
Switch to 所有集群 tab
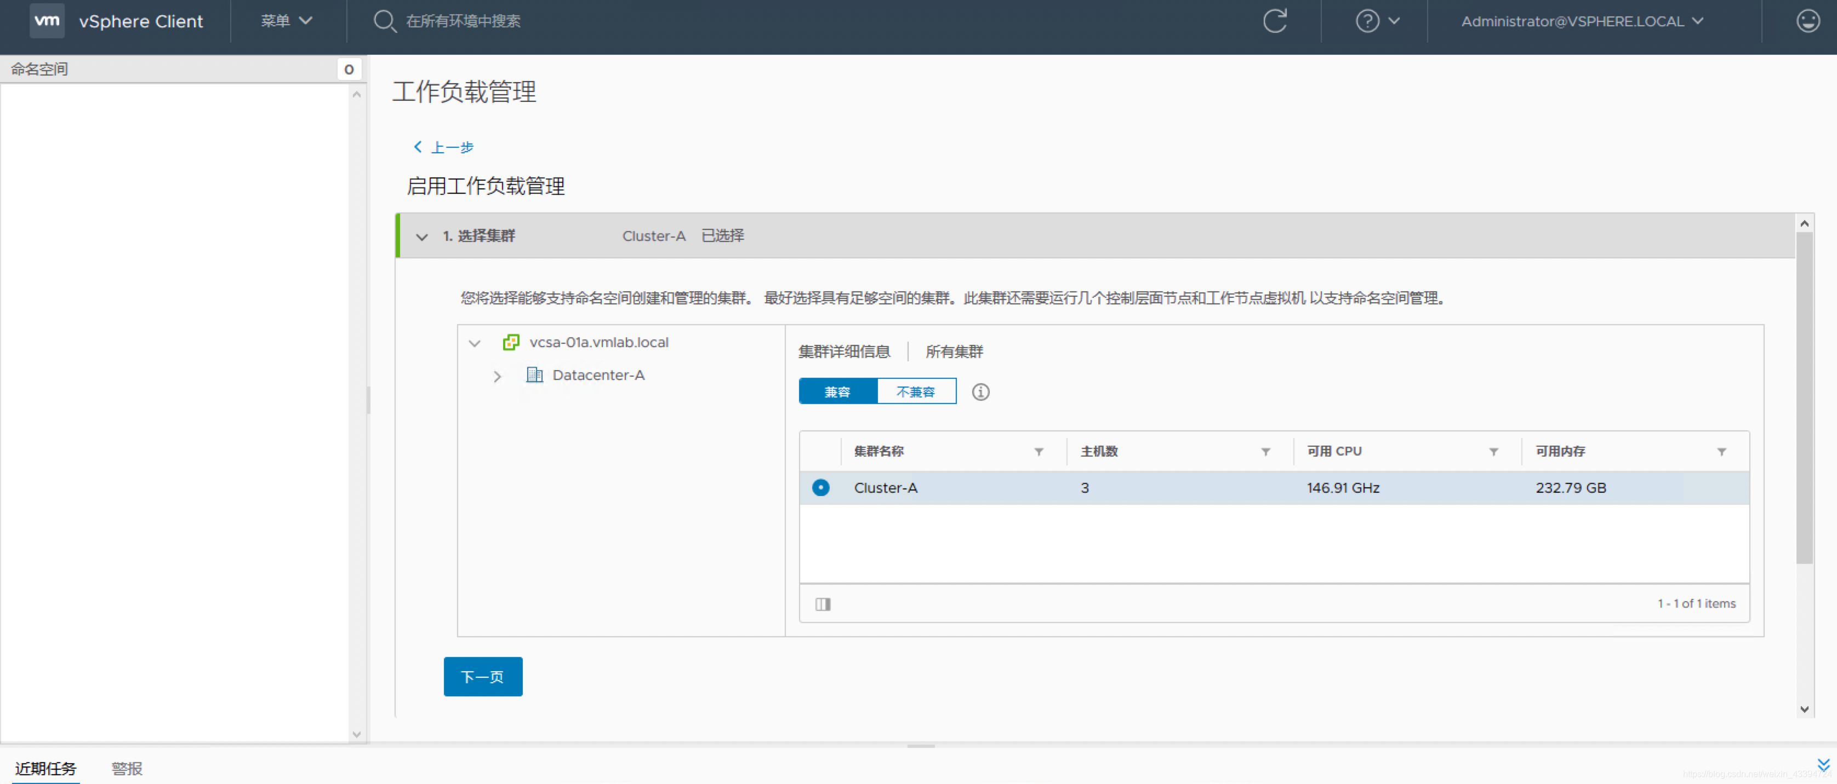(x=954, y=351)
